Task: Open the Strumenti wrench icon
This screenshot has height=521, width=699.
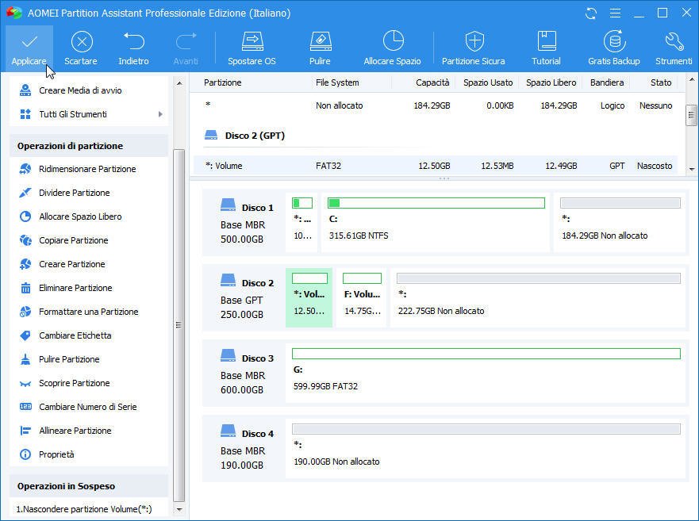Action: click(x=674, y=41)
